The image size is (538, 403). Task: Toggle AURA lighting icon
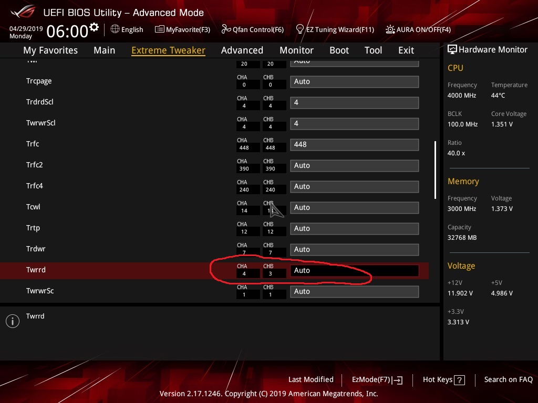pyautogui.click(x=390, y=29)
